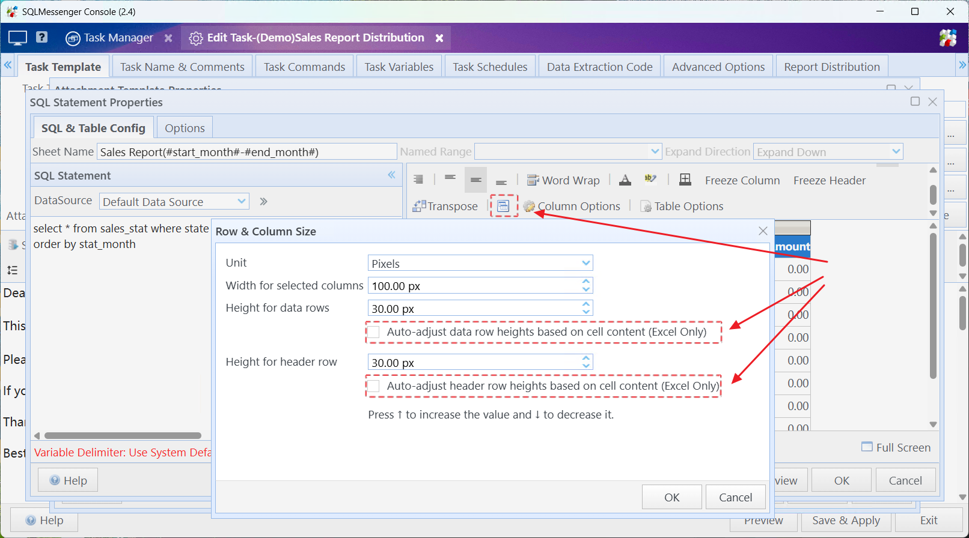The width and height of the screenshot is (969, 538).
Task: Collapse the SQL Statement panel
Action: (391, 175)
